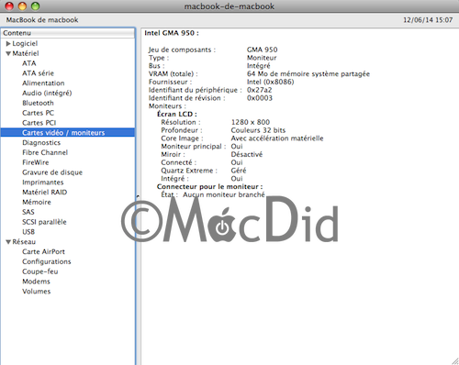
Task: Open Mémoire in the sidebar
Action: point(37,202)
